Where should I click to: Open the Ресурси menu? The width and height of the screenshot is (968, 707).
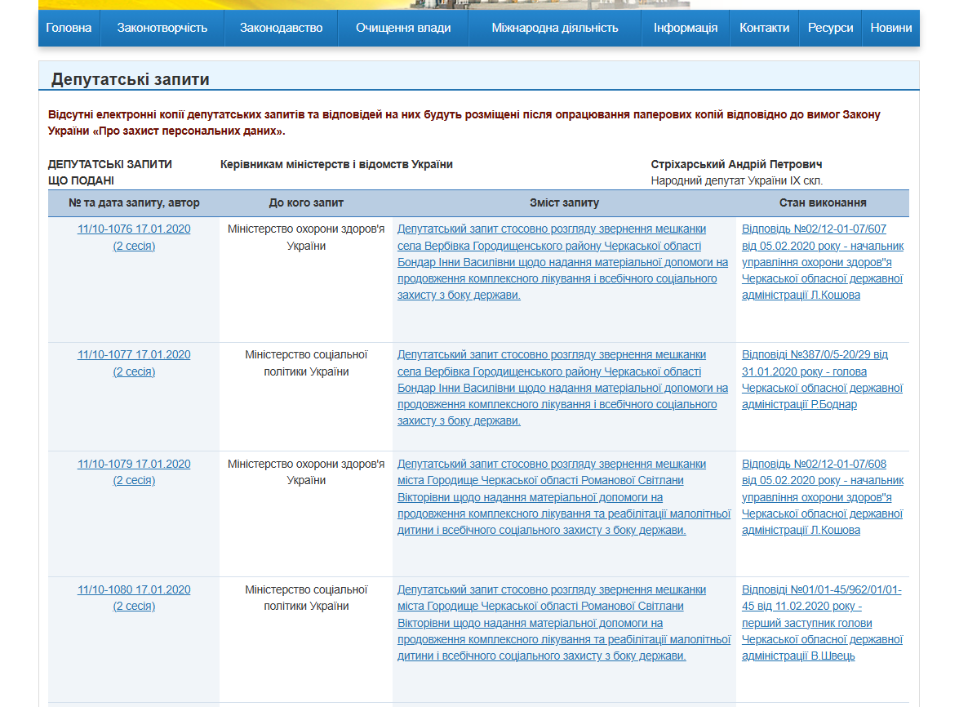830,28
